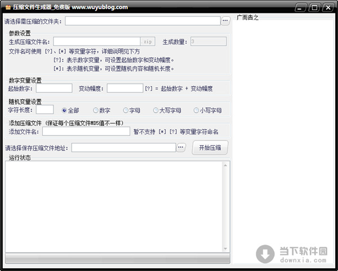
Task: Click the app icon in title bar
Action: pos(8,7)
